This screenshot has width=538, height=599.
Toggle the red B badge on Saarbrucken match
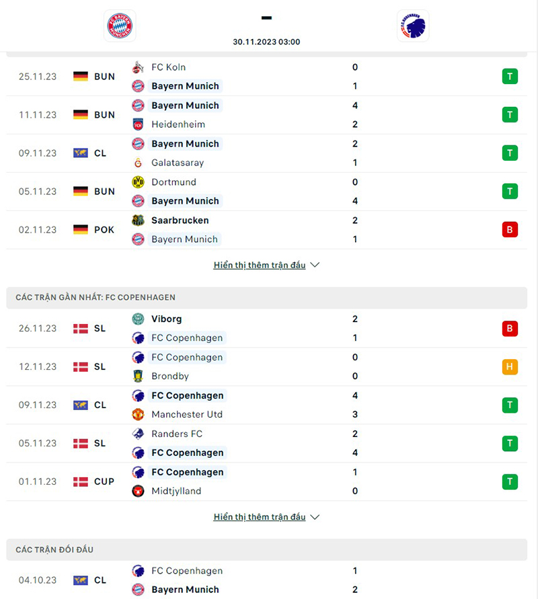[510, 229]
